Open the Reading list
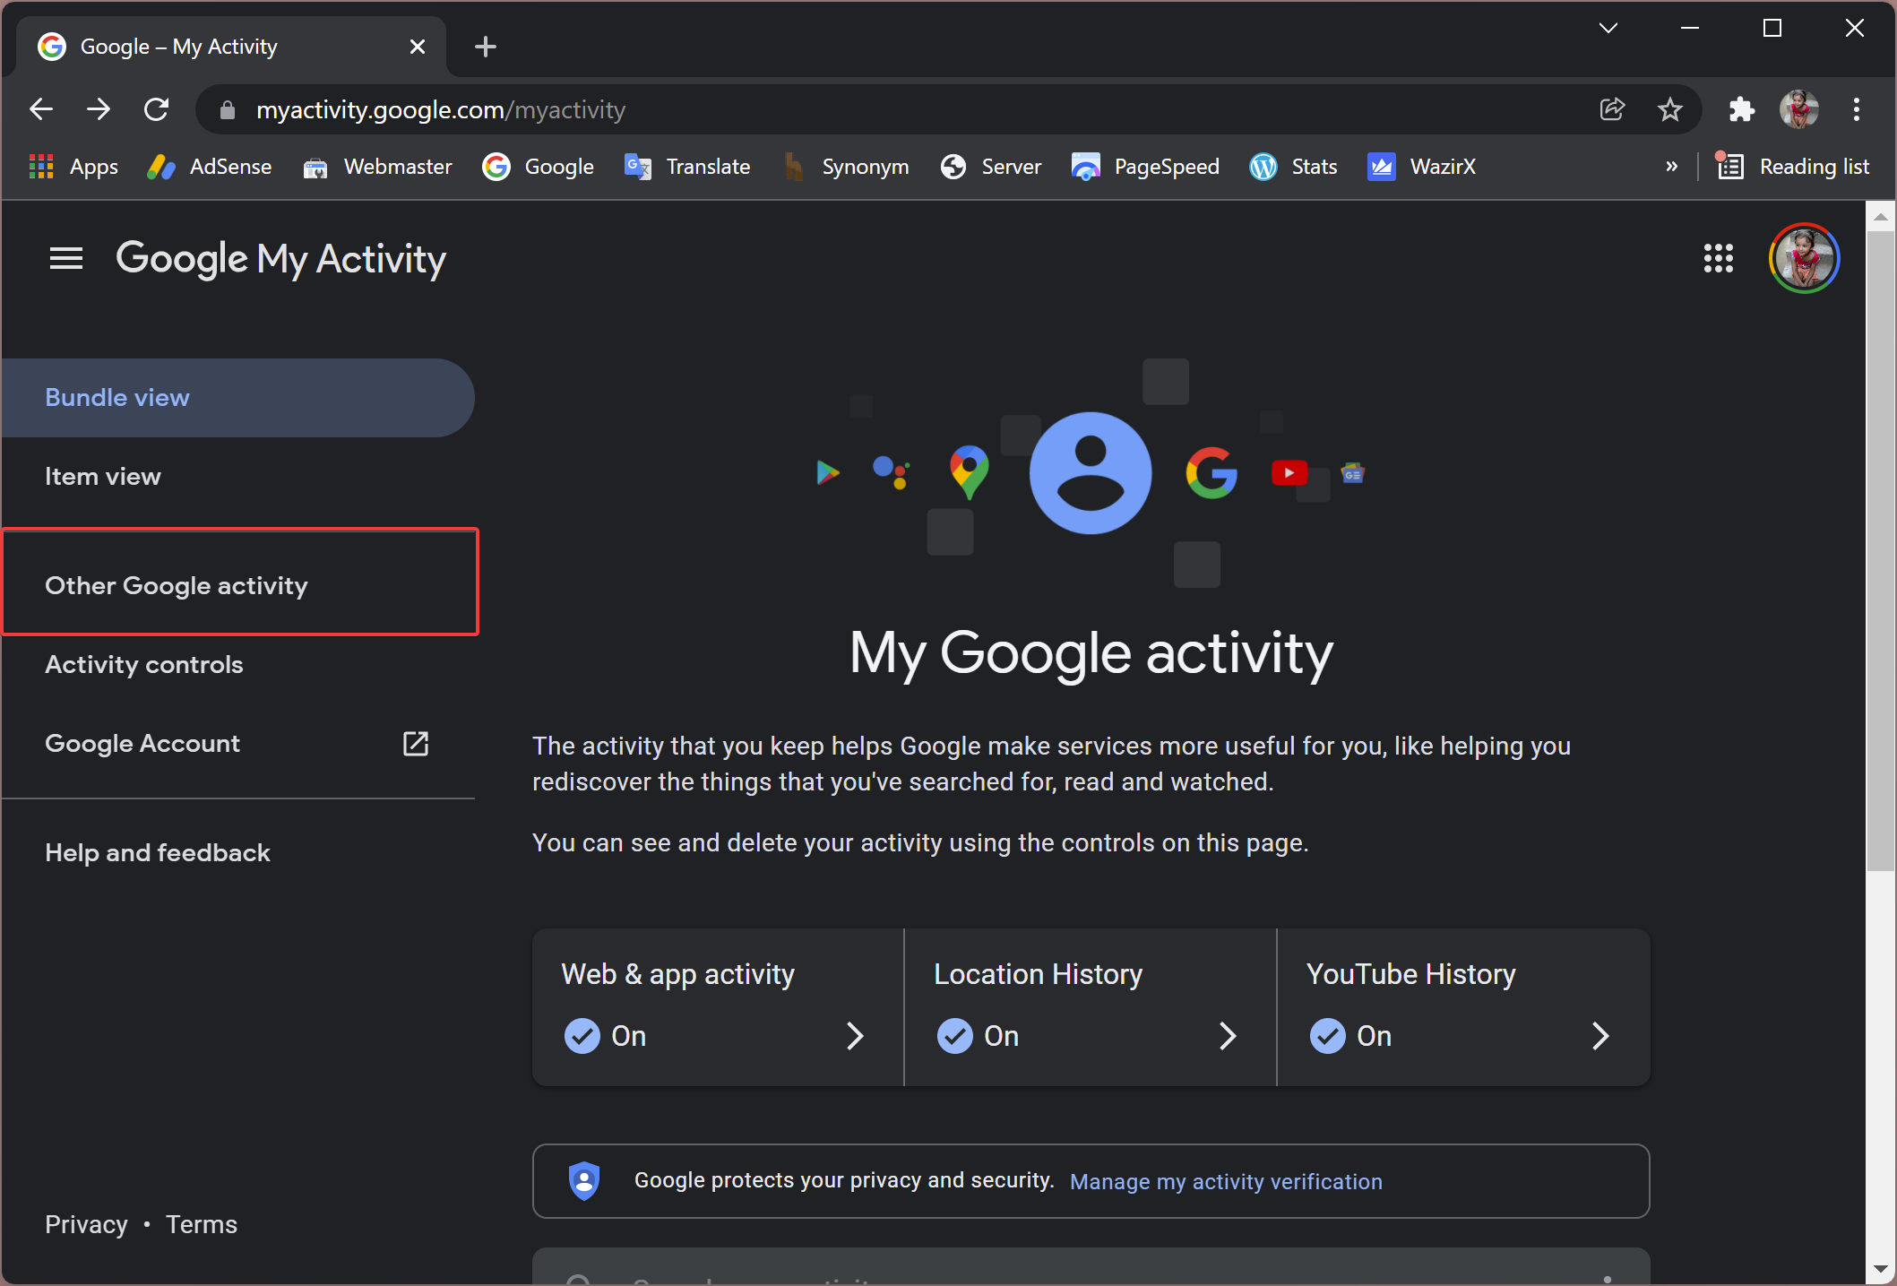Image resolution: width=1897 pixels, height=1286 pixels. [x=1792, y=167]
